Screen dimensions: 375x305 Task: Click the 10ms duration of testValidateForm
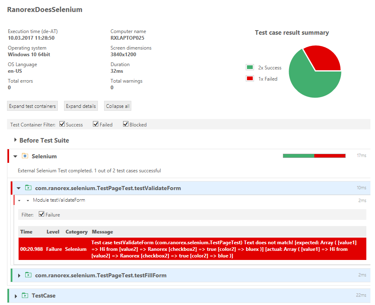[x=361, y=188]
